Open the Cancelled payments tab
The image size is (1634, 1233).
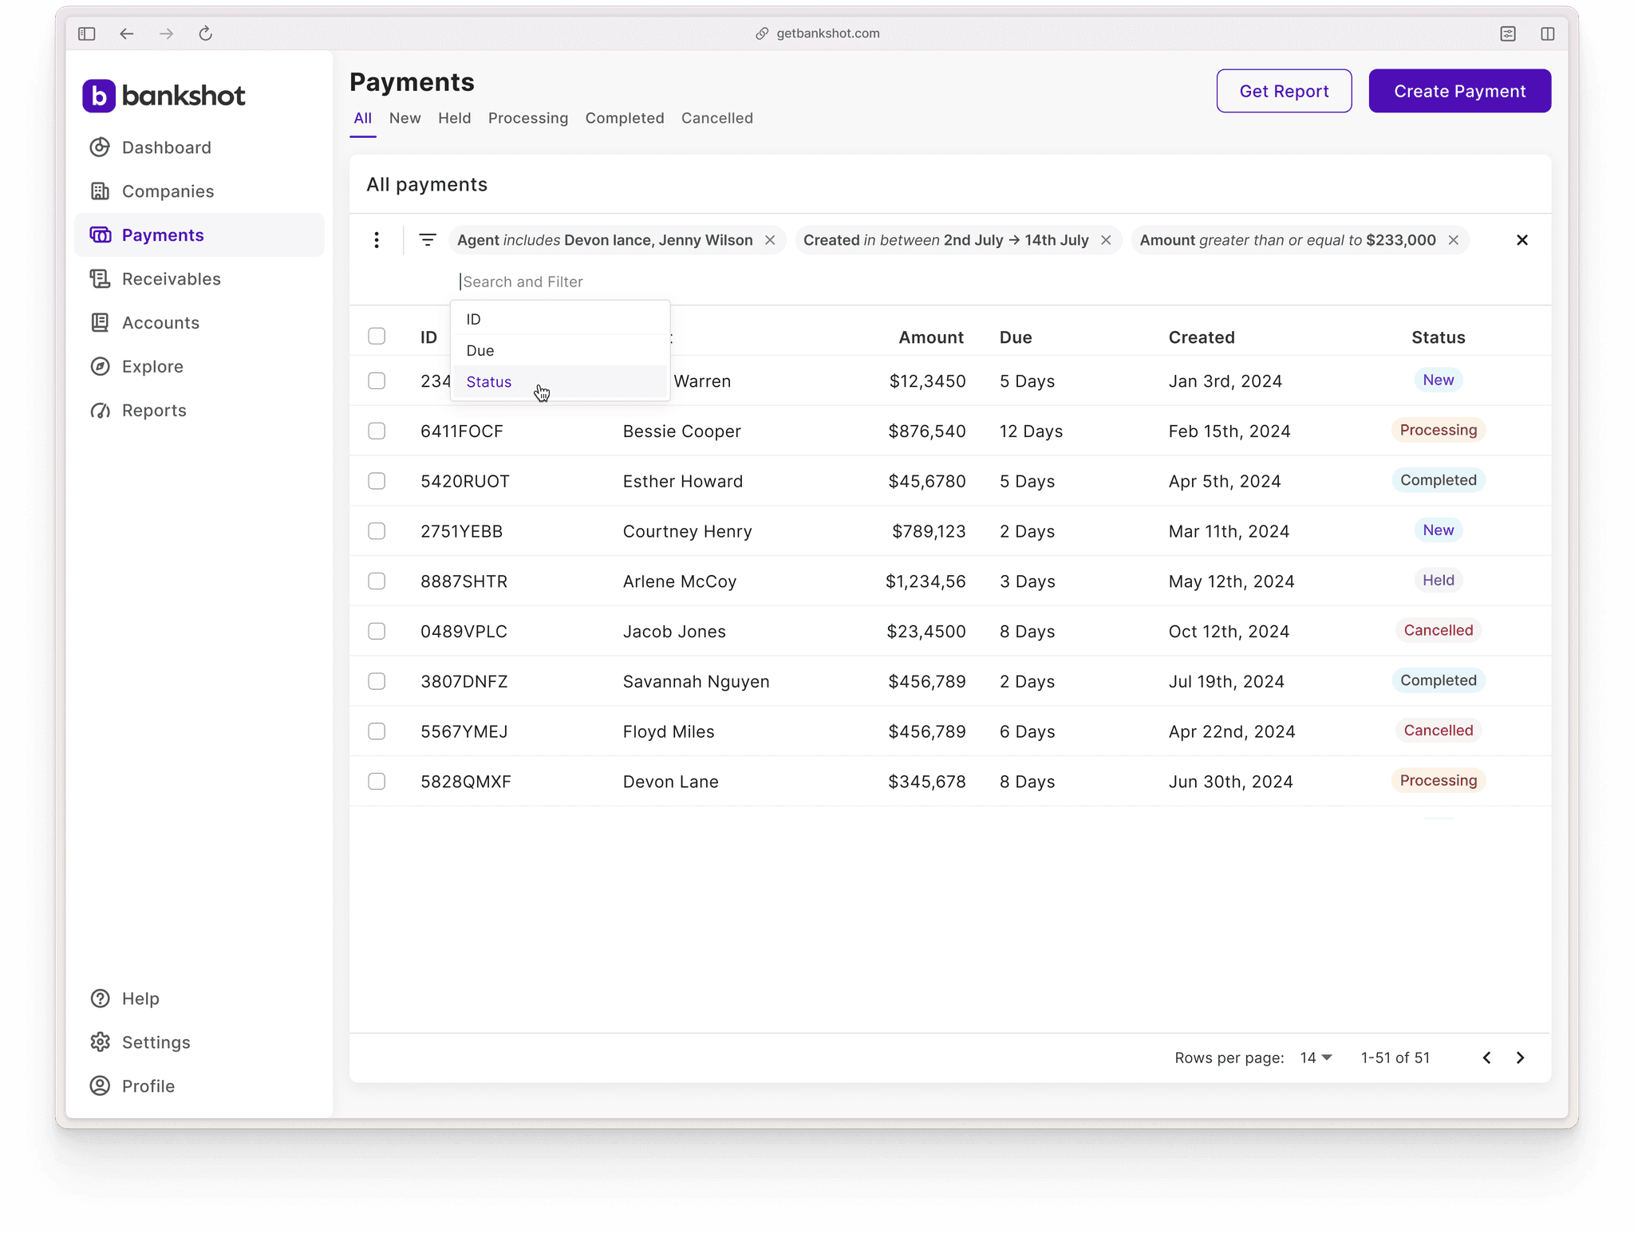pyautogui.click(x=716, y=118)
